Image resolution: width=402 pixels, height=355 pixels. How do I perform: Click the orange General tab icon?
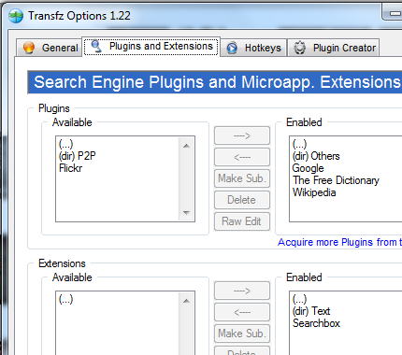coord(29,48)
